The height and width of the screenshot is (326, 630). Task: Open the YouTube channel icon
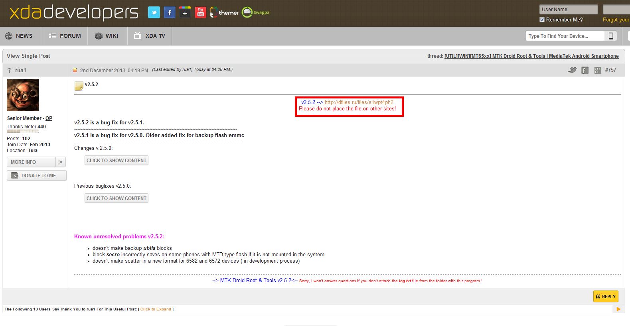point(200,13)
